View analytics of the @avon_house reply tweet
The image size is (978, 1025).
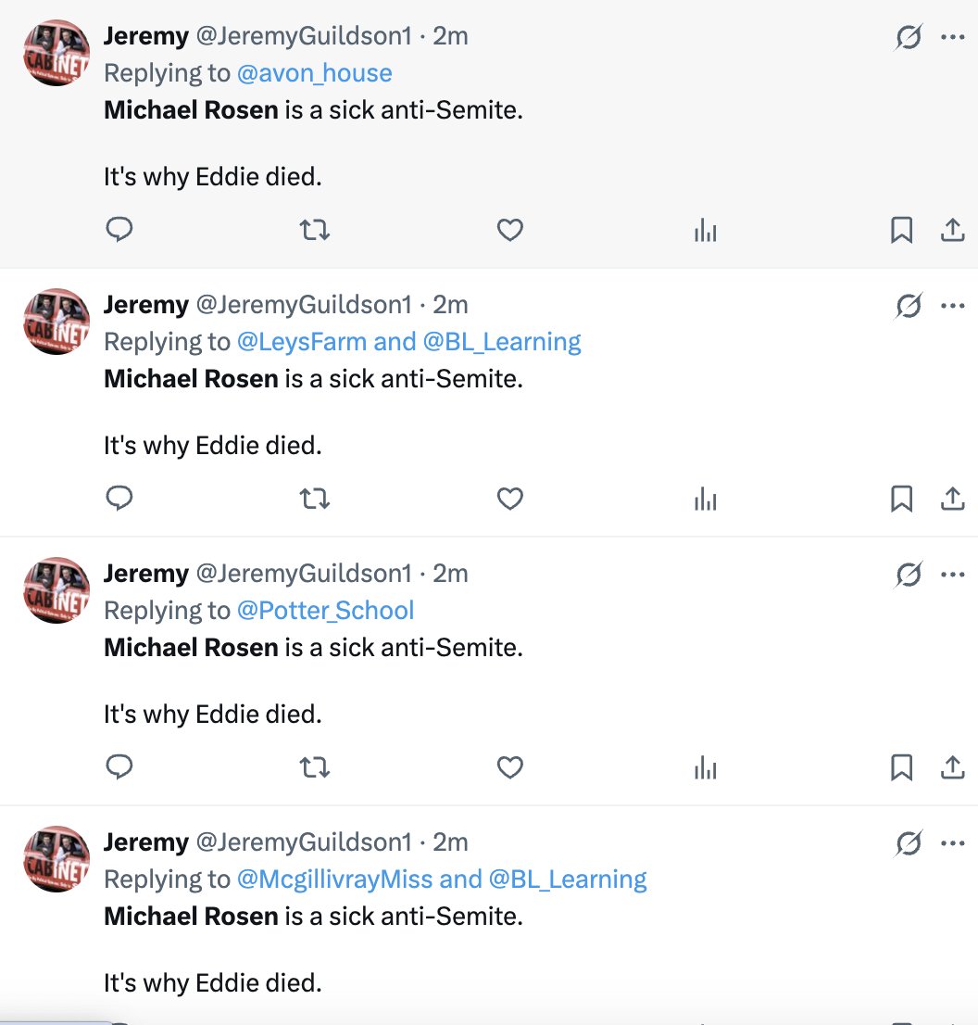click(x=706, y=230)
